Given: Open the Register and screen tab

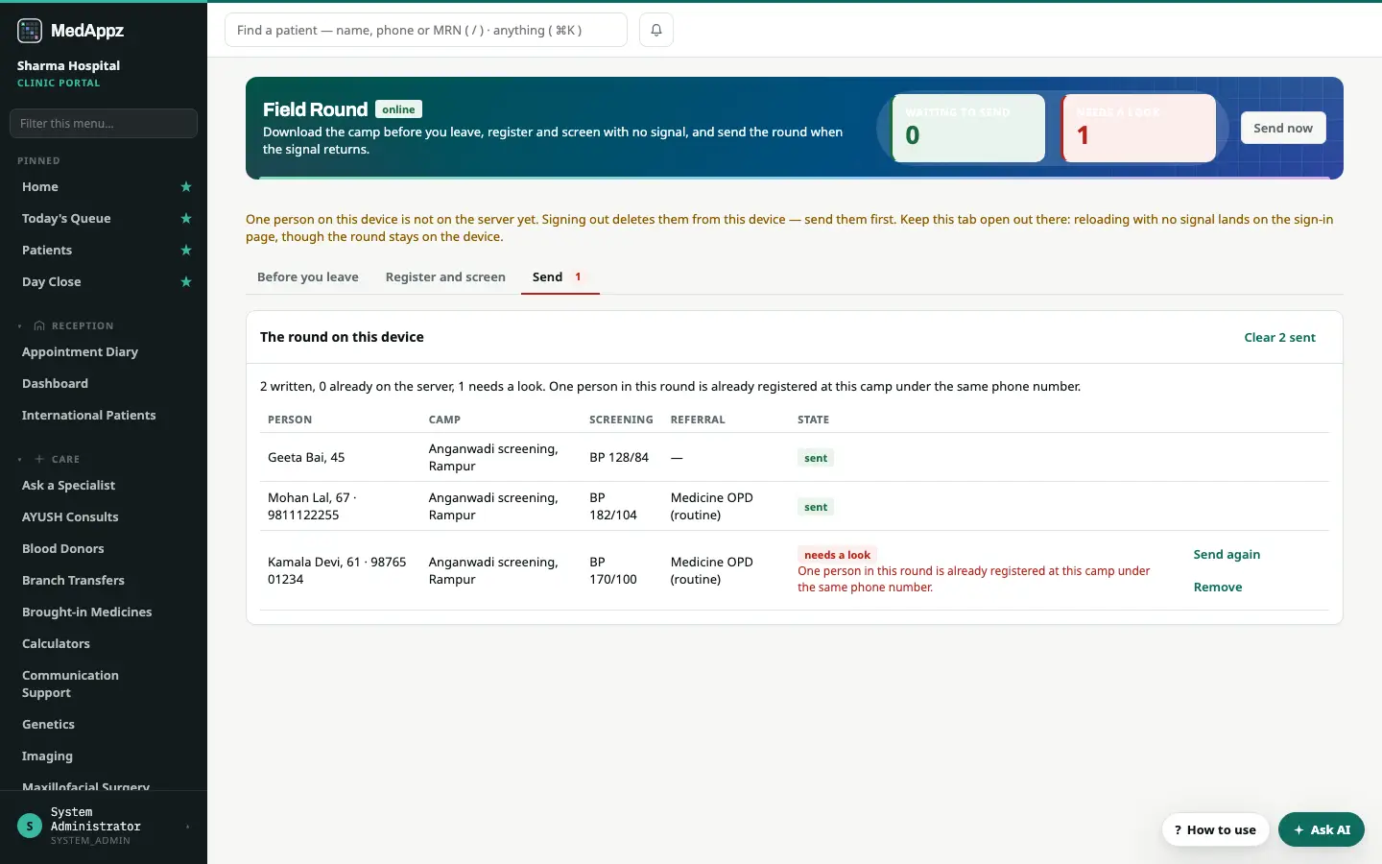Looking at the screenshot, I should point(445,277).
